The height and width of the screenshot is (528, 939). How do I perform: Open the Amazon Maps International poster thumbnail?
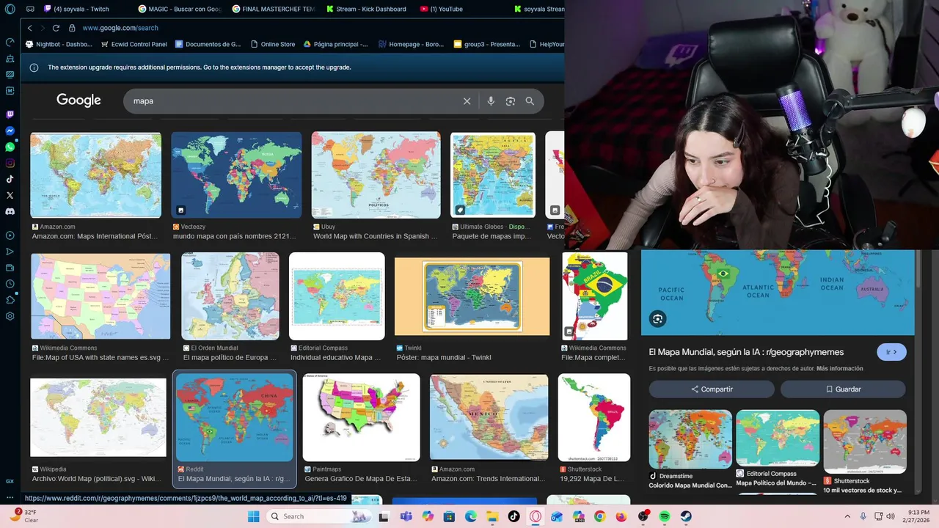(95, 175)
